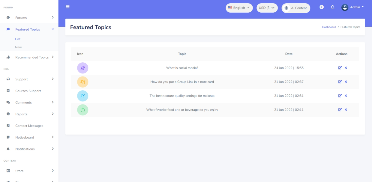Image resolution: width=372 pixels, height=182 pixels.
Task: Click the green apple topic icon
Action: point(83,110)
